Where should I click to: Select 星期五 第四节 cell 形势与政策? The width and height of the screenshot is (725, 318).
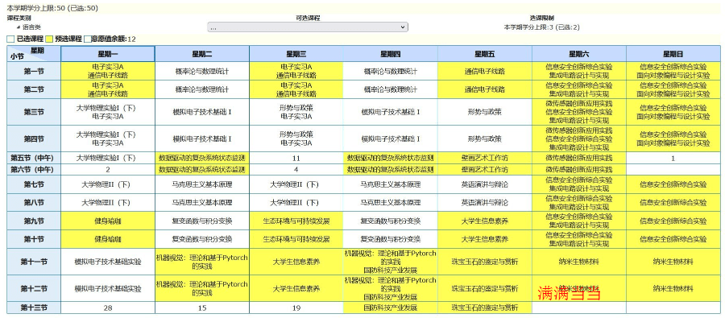click(485, 138)
